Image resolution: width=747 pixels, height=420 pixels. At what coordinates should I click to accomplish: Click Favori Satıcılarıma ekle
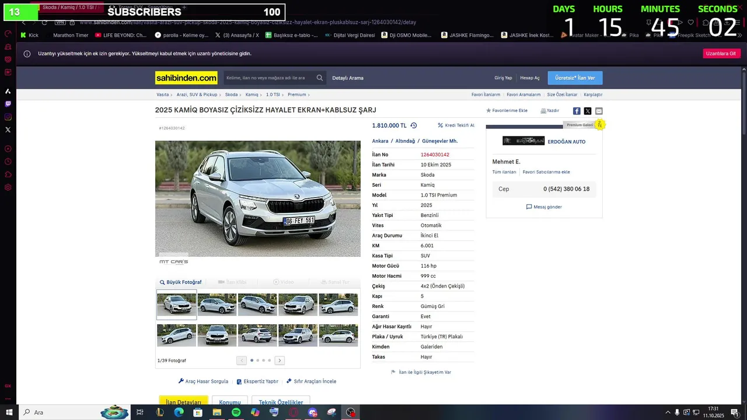[546, 172]
